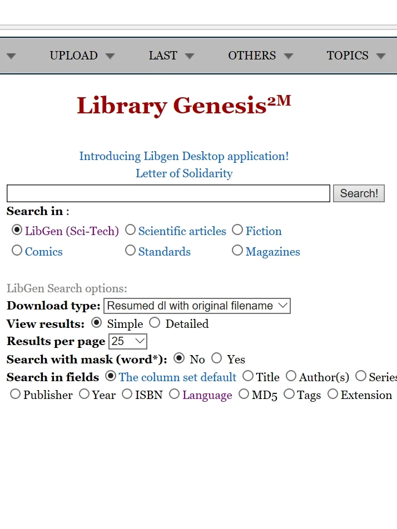Open Introducing Libgen Desktop application link
This screenshot has width=397, height=529.
click(x=184, y=156)
